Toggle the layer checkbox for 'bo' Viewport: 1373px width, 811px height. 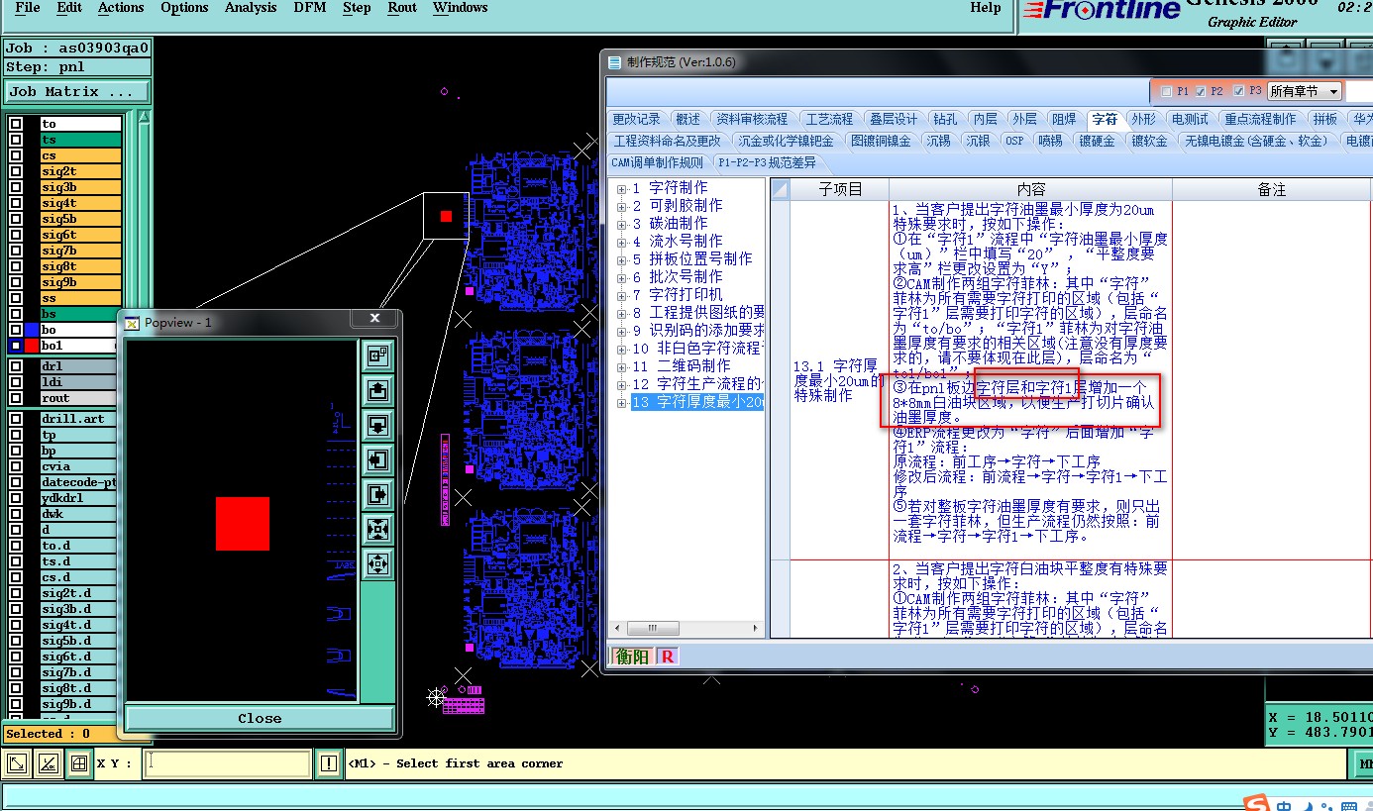click(x=16, y=330)
